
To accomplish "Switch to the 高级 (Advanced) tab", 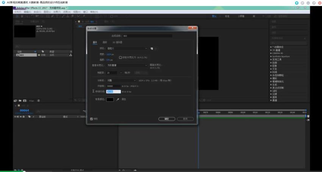I will pyautogui.click(x=105, y=42).
